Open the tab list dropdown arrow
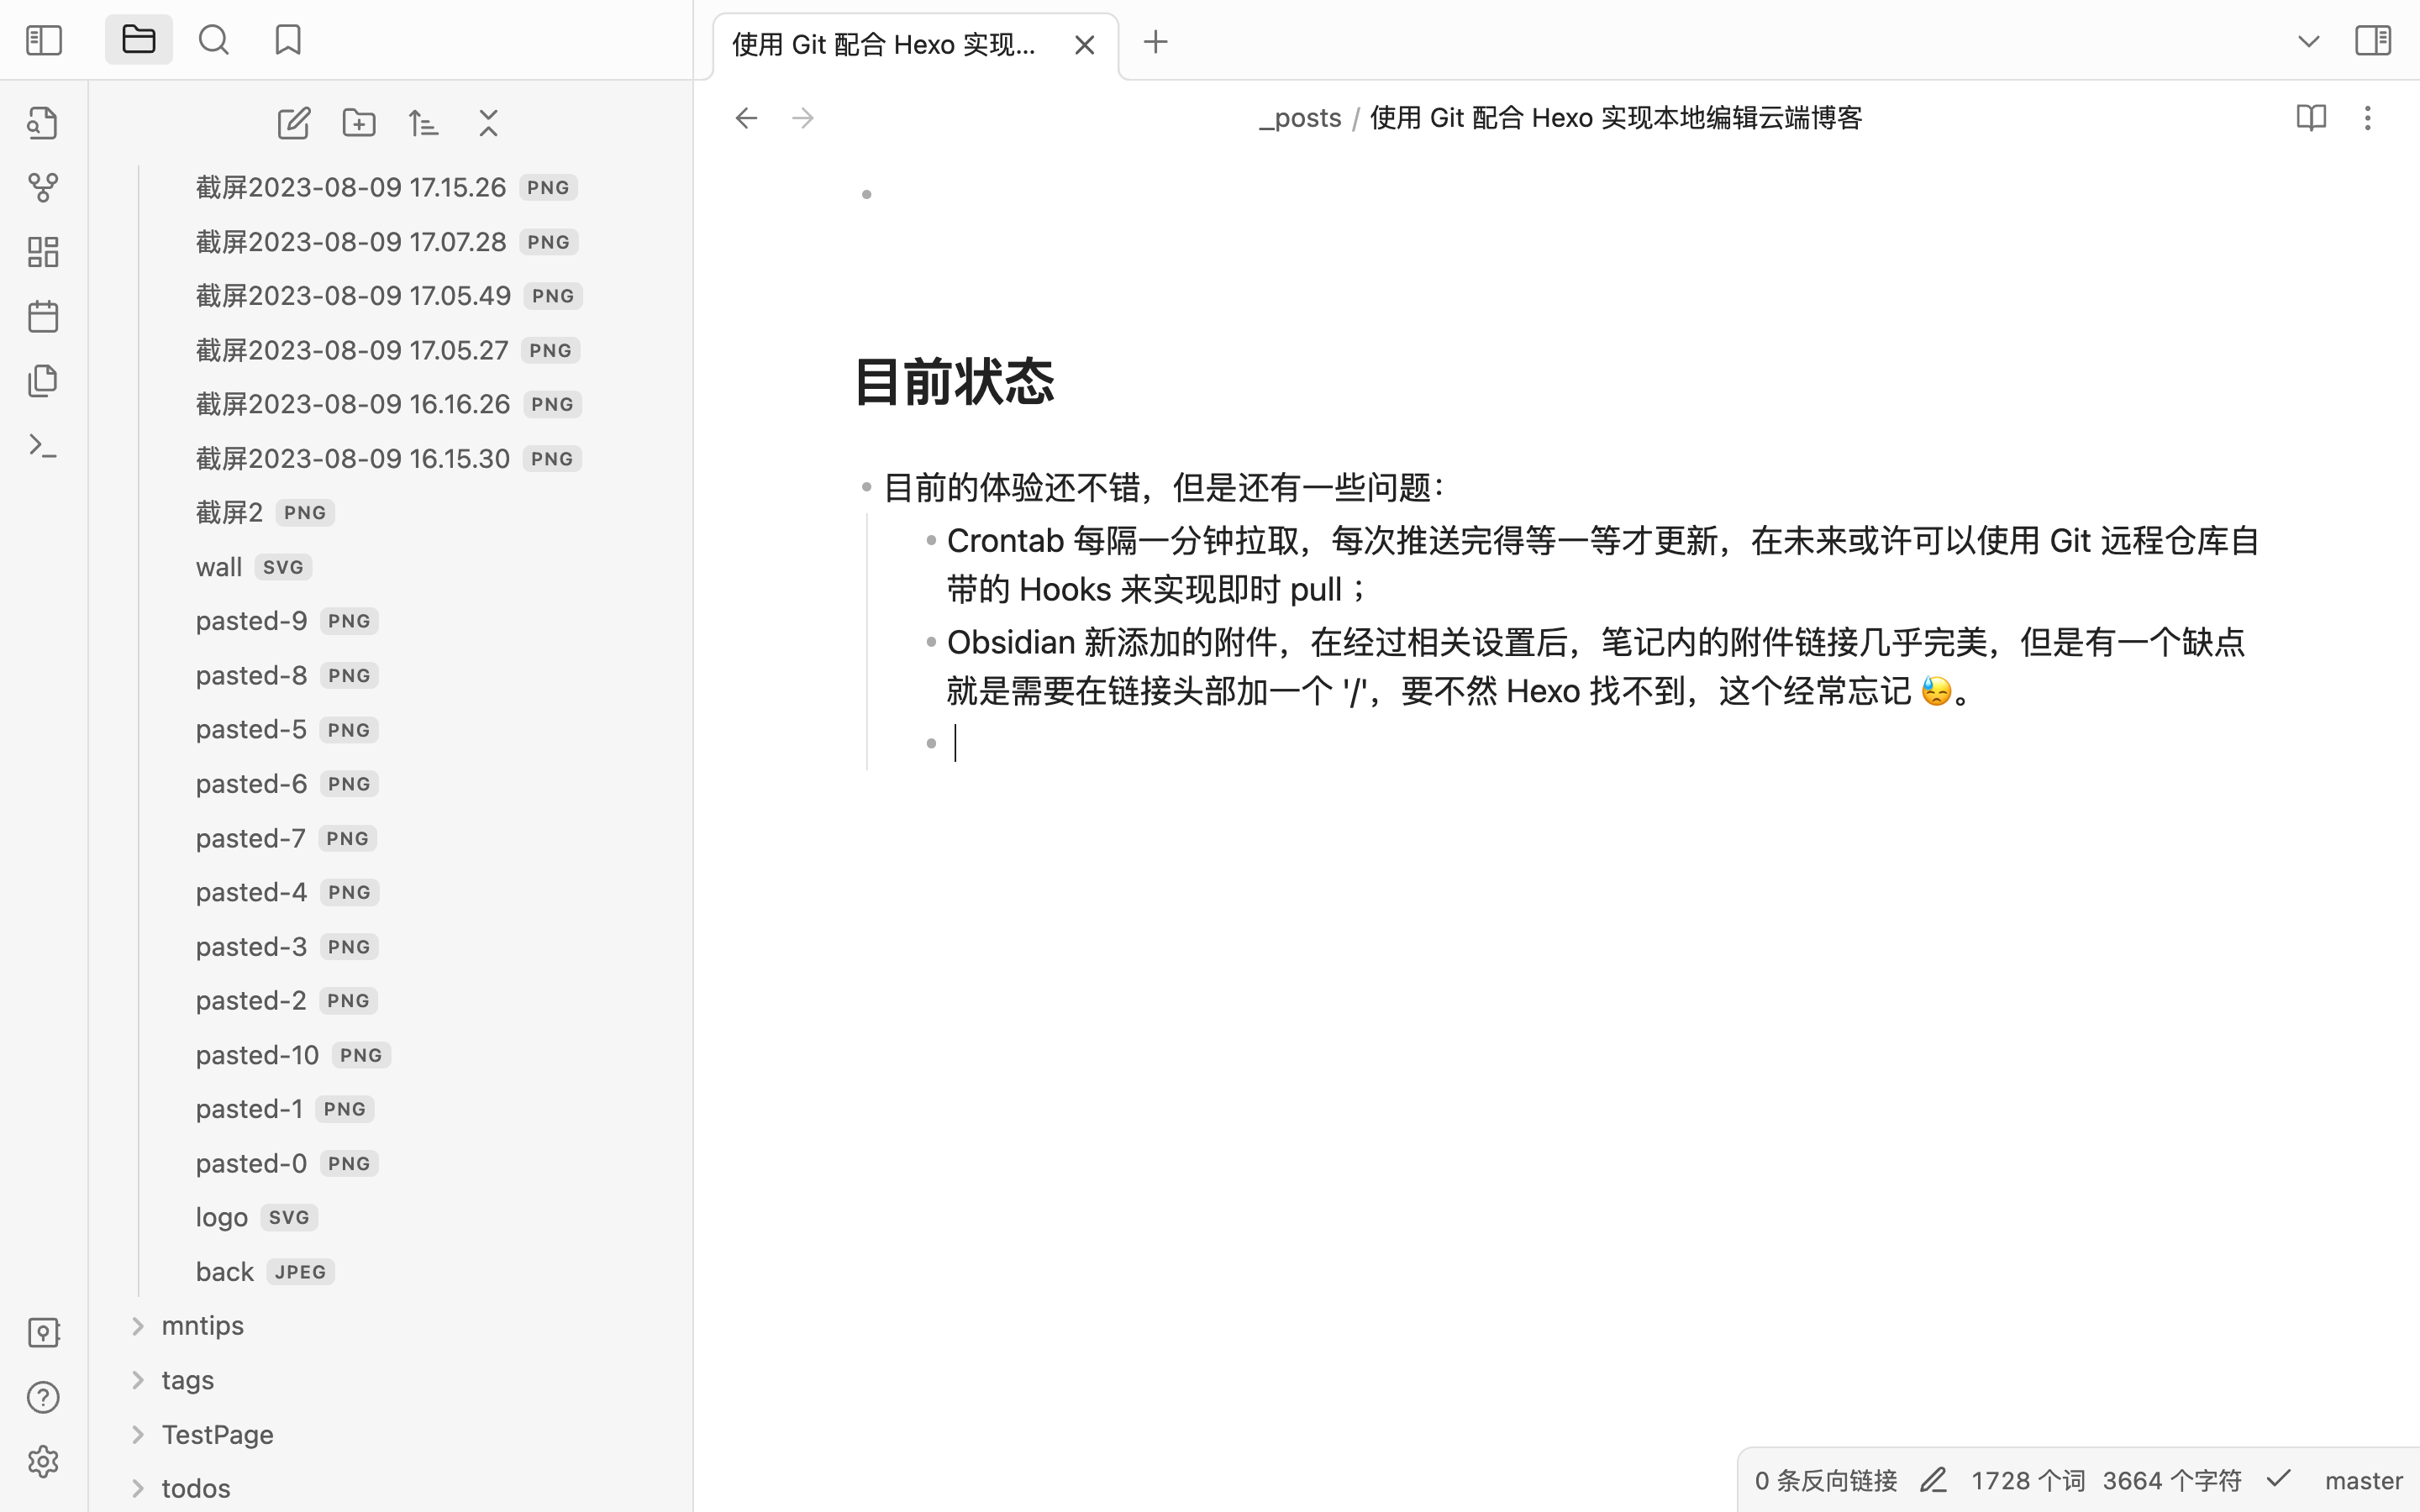 pos(2308,42)
